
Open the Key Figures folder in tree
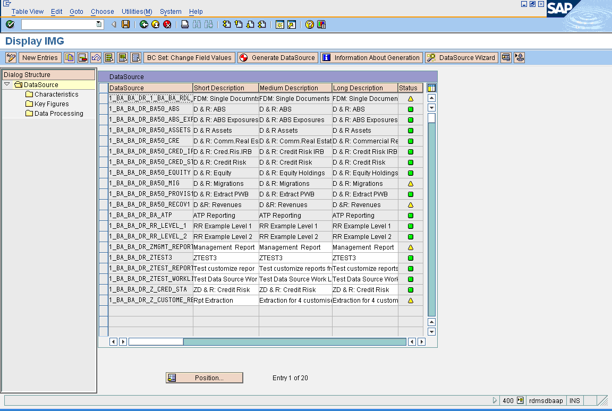pos(47,104)
